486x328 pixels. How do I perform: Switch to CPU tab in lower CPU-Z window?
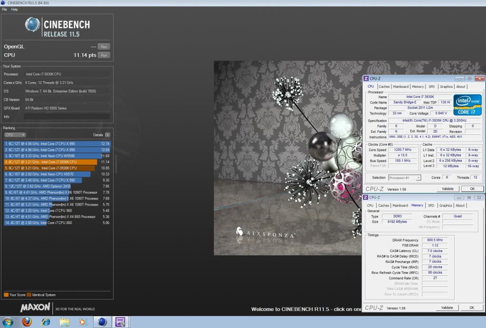point(370,206)
